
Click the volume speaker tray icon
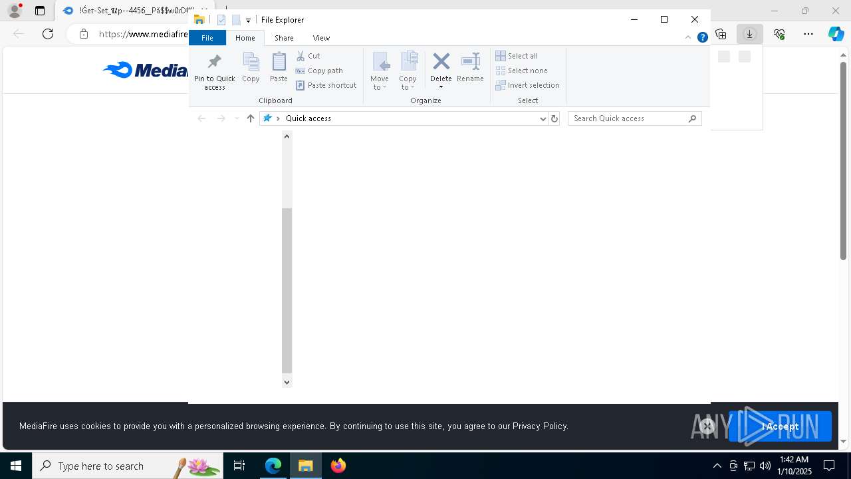pyautogui.click(x=765, y=466)
